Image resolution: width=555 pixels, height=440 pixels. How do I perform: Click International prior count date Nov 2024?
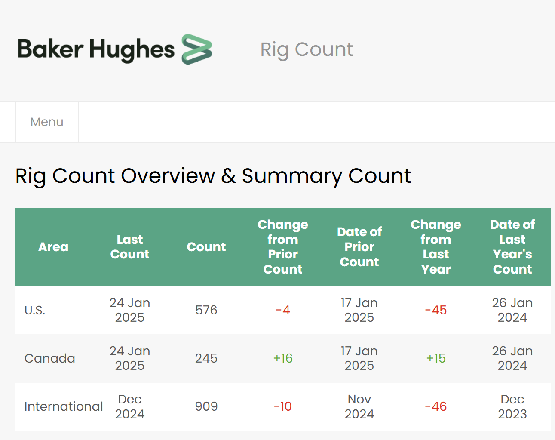tap(359, 406)
